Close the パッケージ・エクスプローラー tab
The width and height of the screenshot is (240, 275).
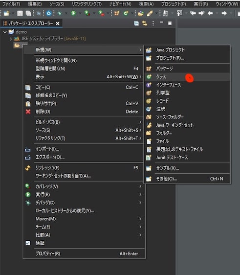point(58,23)
